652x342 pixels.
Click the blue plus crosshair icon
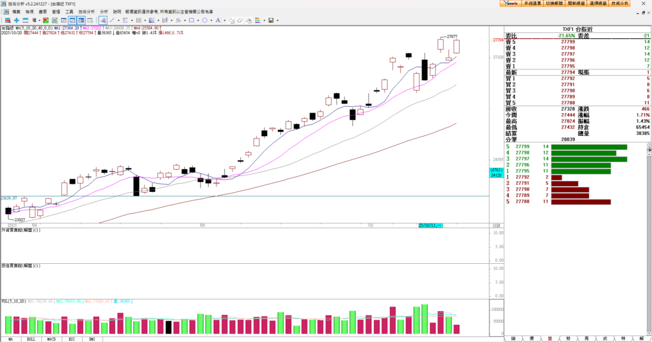tap(17, 20)
